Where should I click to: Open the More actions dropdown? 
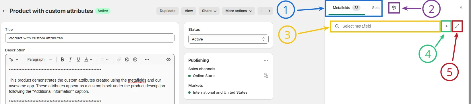pos(239,11)
